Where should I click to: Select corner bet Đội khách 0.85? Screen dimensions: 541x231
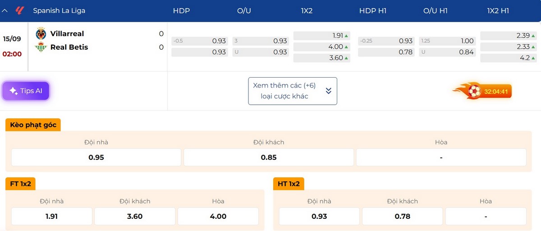pyautogui.click(x=269, y=157)
